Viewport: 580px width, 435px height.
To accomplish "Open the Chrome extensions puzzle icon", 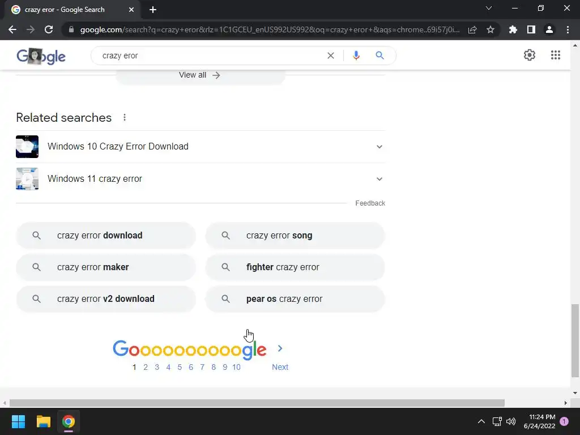I will point(513,29).
